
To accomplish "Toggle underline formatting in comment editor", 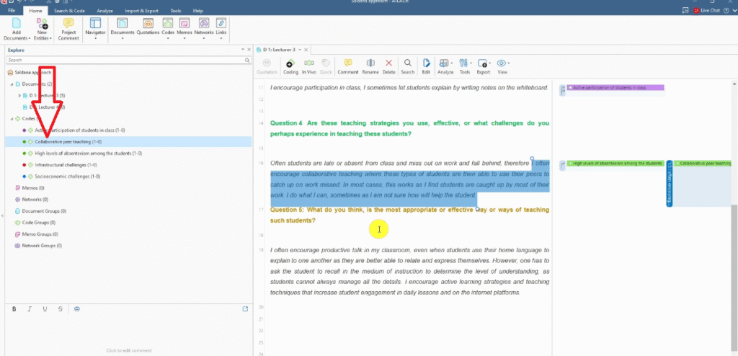I will pos(45,308).
